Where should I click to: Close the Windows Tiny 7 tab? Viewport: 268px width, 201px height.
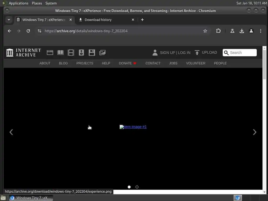pyautogui.click(x=71, y=20)
